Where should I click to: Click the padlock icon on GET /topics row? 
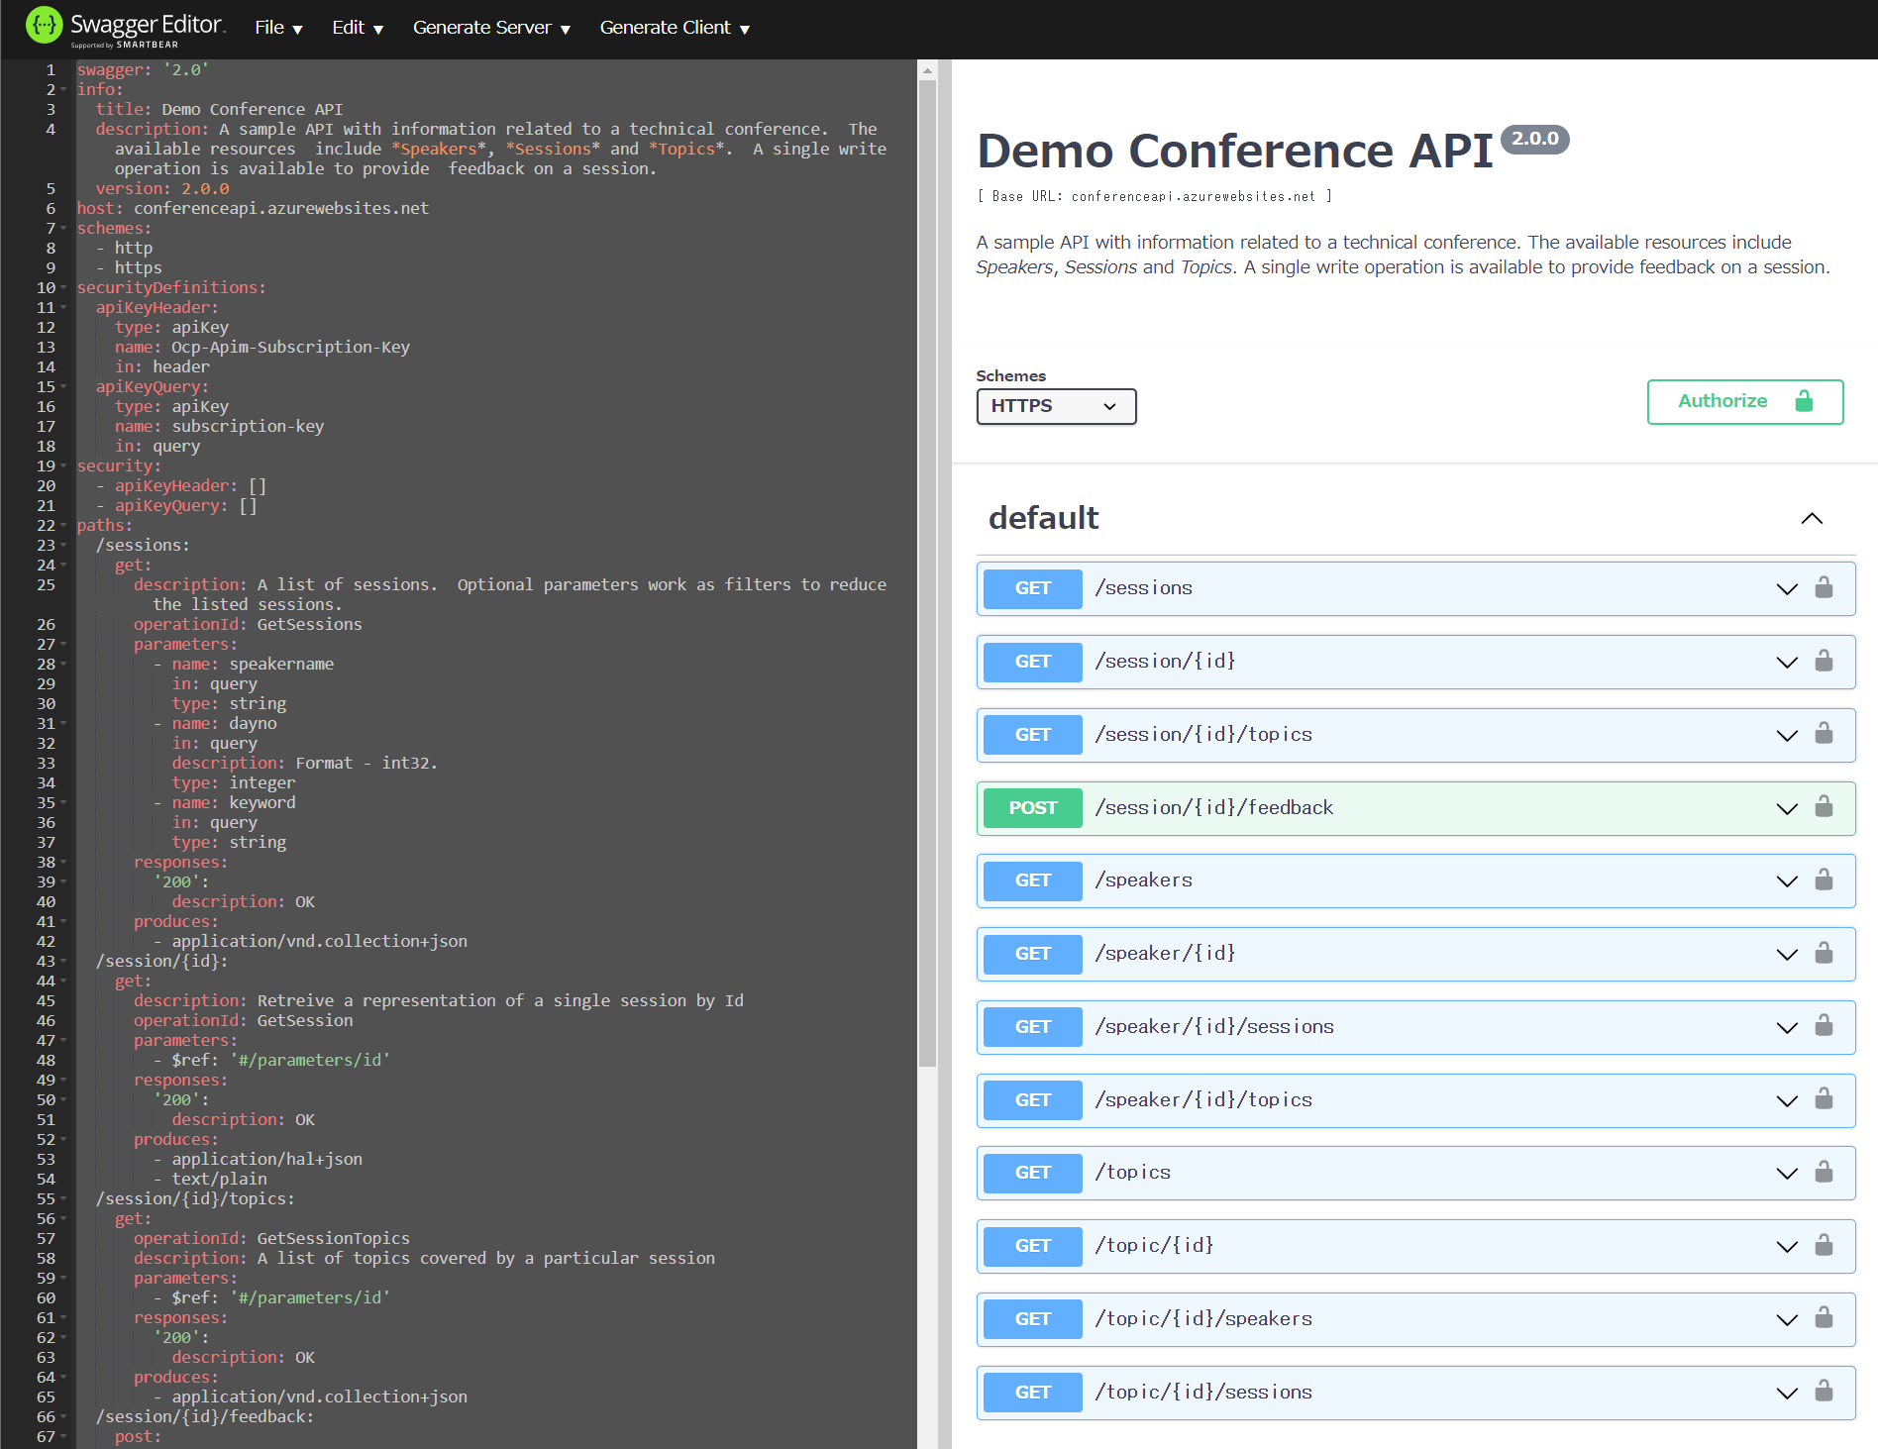click(1824, 1172)
